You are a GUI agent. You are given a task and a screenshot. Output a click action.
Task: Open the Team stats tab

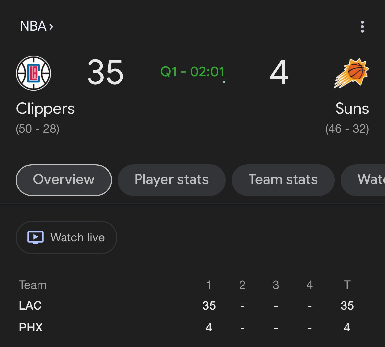tap(283, 180)
